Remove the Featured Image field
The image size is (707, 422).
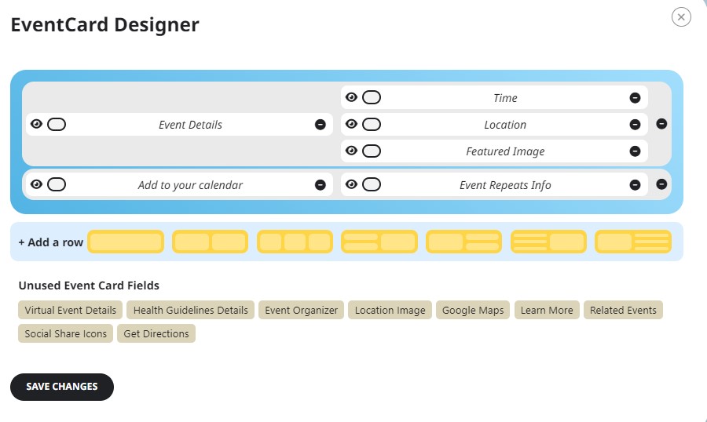(x=635, y=151)
